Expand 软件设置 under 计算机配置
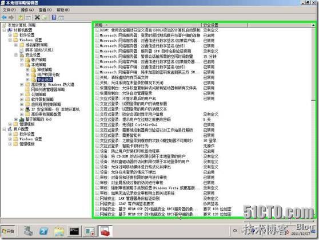319x240 pixels. [x=10, y=35]
